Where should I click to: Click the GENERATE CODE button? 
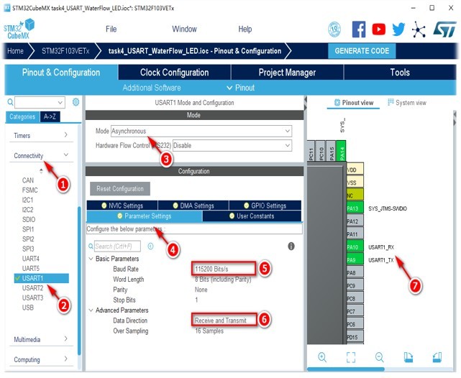(x=362, y=51)
